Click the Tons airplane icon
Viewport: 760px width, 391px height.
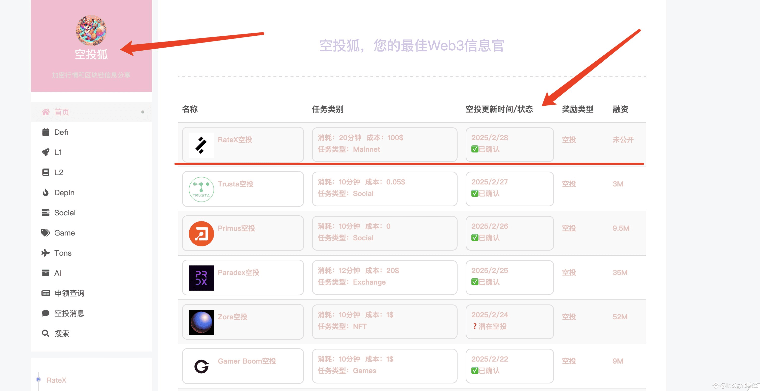(45, 253)
